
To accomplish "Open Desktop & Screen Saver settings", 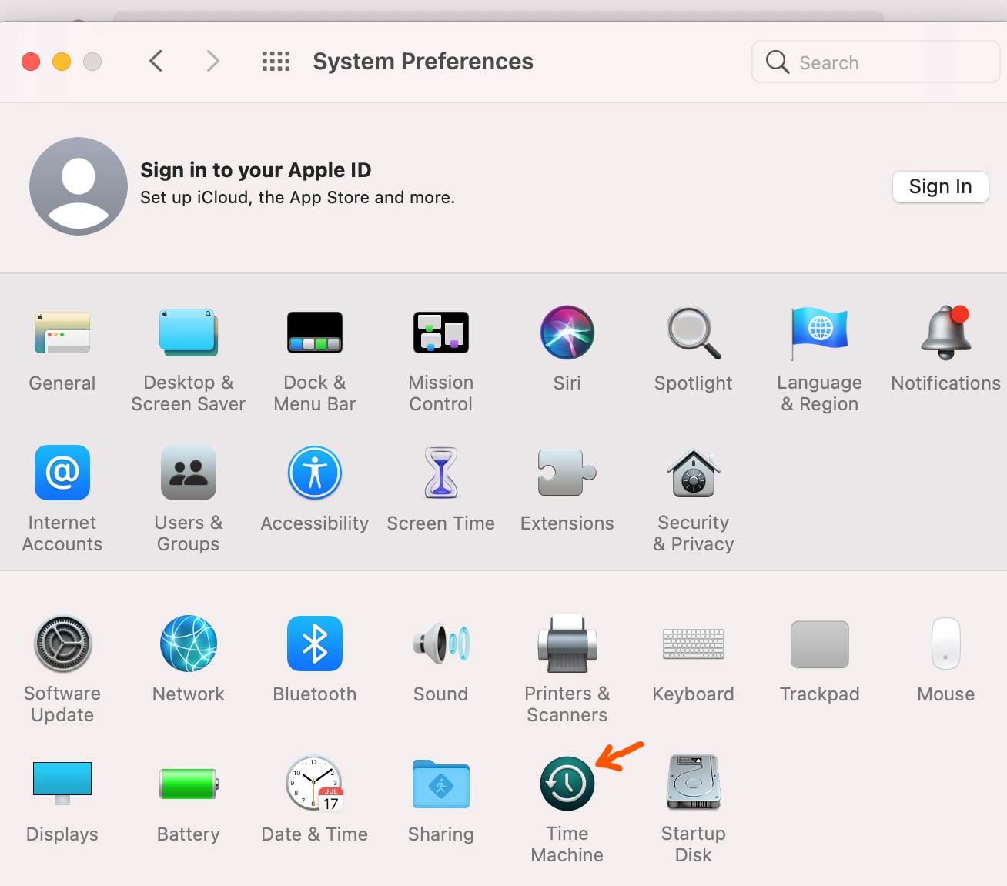I will click(189, 333).
